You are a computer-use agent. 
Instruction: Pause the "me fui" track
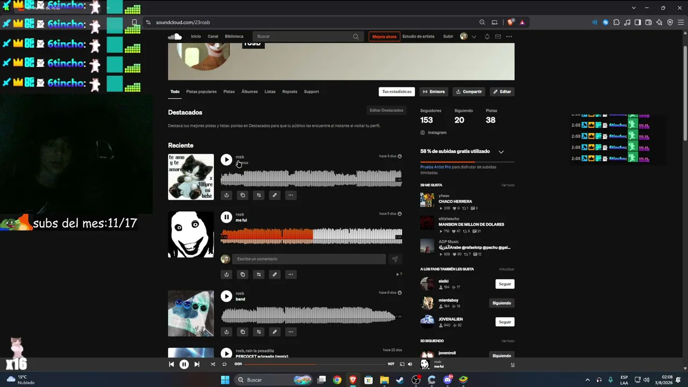coord(226,217)
